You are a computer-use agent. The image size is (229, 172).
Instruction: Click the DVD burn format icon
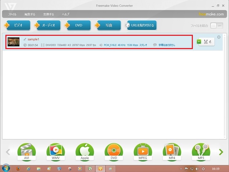click(114, 152)
